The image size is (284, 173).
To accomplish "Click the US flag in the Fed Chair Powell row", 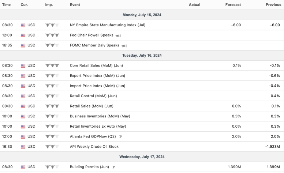I will 23,35.
